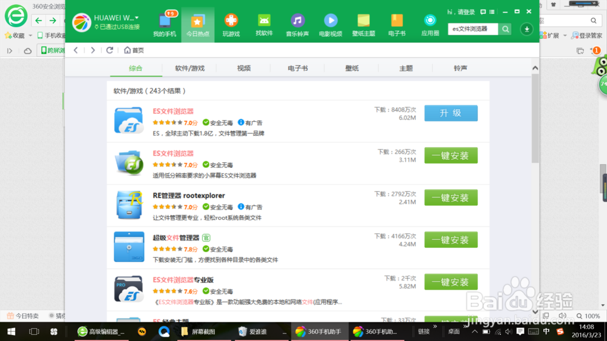Click the ES文件浏览器 blue cloud app icon
This screenshot has height=341, width=607.
pyautogui.click(x=129, y=121)
